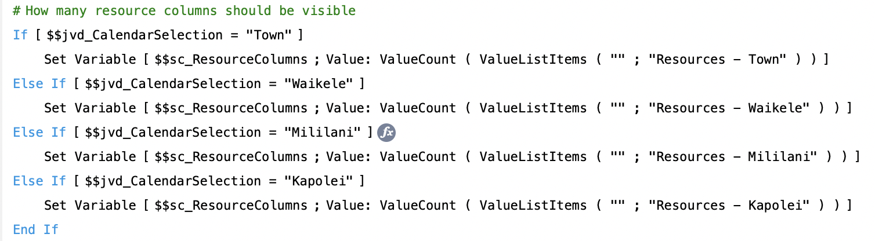This screenshot has height=241, width=875.
Task: Select the Else If "Mililani" step
Action: (x=192, y=133)
